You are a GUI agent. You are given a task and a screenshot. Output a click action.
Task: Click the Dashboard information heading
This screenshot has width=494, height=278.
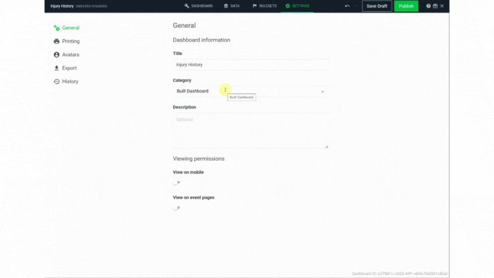coord(201,40)
